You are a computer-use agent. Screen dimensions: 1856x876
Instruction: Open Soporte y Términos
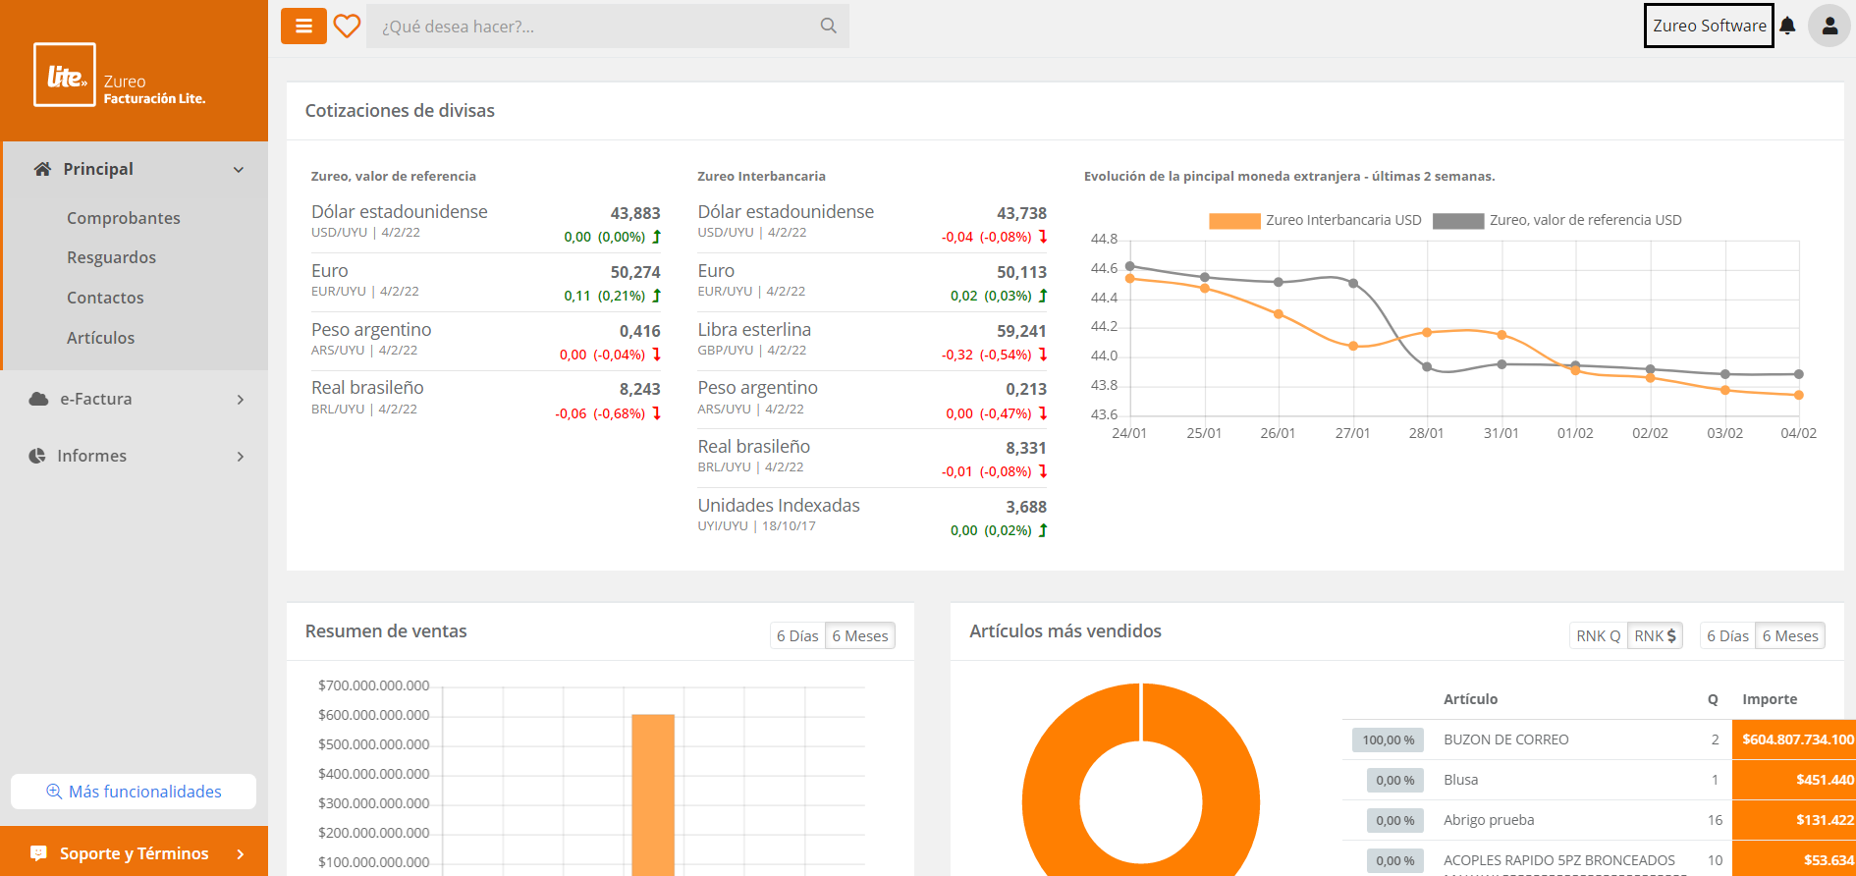coord(134,853)
